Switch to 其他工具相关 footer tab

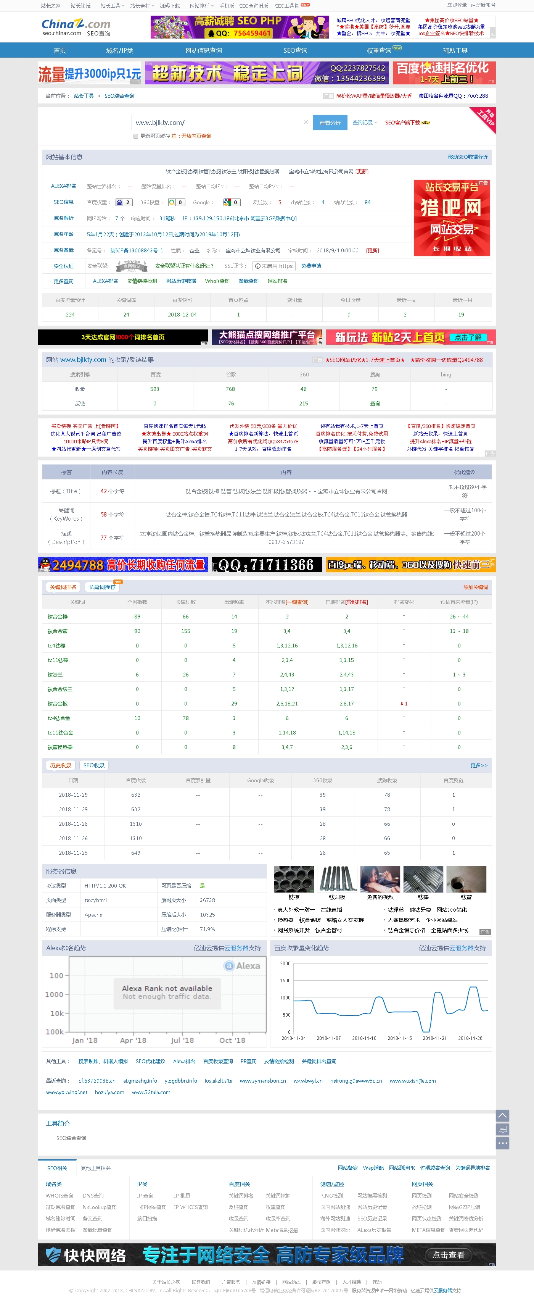point(95,1168)
